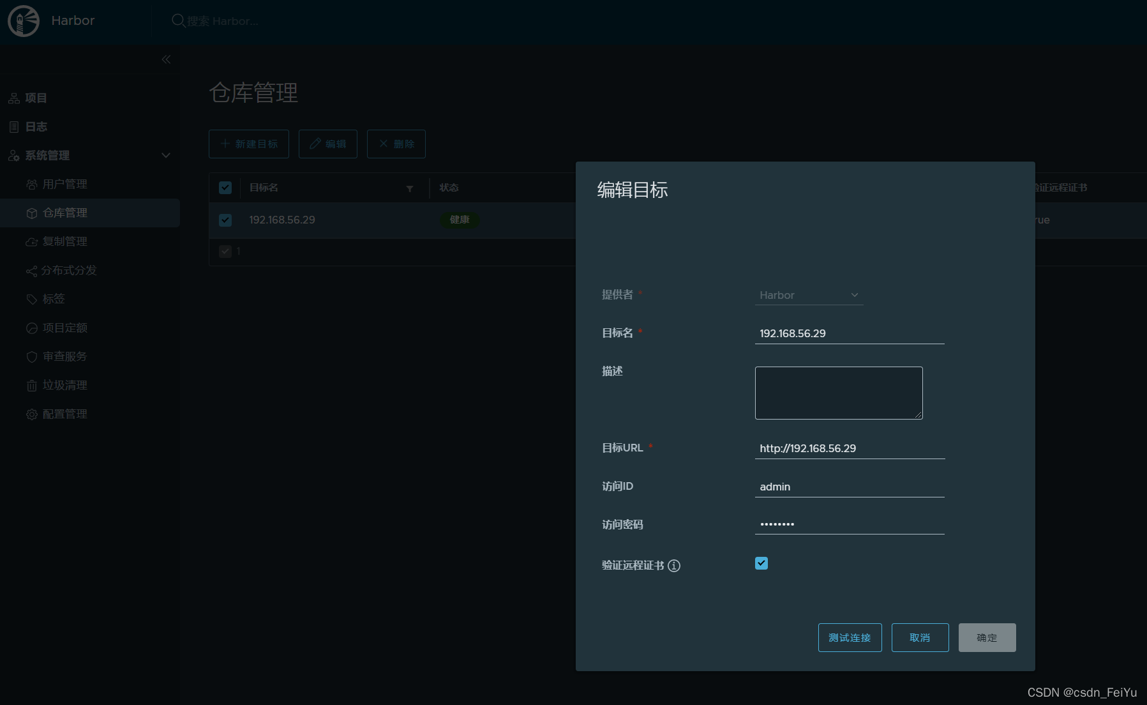Toggle the 验证远程证书 checkbox in dialog
The width and height of the screenshot is (1147, 705).
pyautogui.click(x=761, y=563)
